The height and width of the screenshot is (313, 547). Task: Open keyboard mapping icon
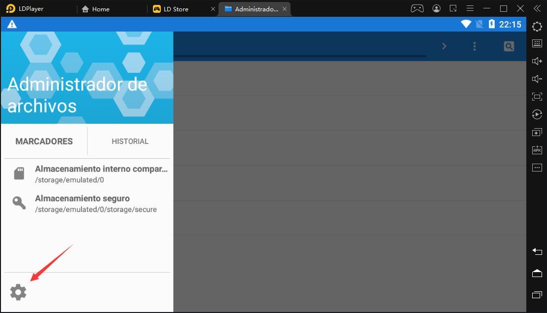[x=537, y=43]
